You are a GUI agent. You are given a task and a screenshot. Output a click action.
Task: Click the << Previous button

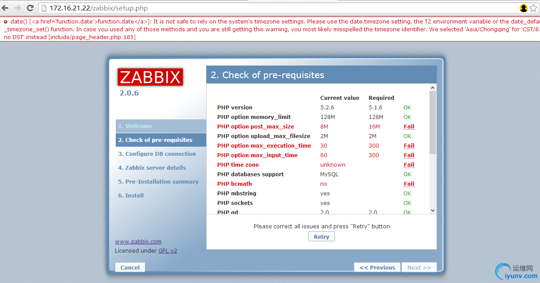point(377,267)
